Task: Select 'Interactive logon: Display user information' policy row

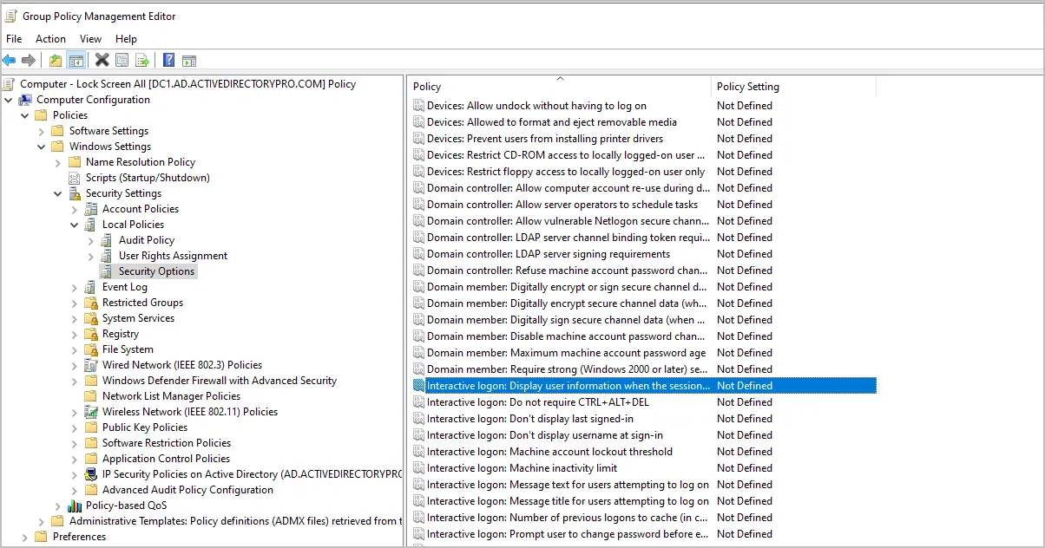Action: coord(644,386)
